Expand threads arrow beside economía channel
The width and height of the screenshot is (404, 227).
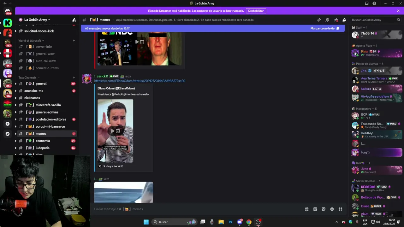coord(16,141)
